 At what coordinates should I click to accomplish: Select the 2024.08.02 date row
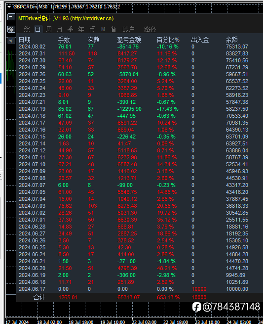coord(32,46)
